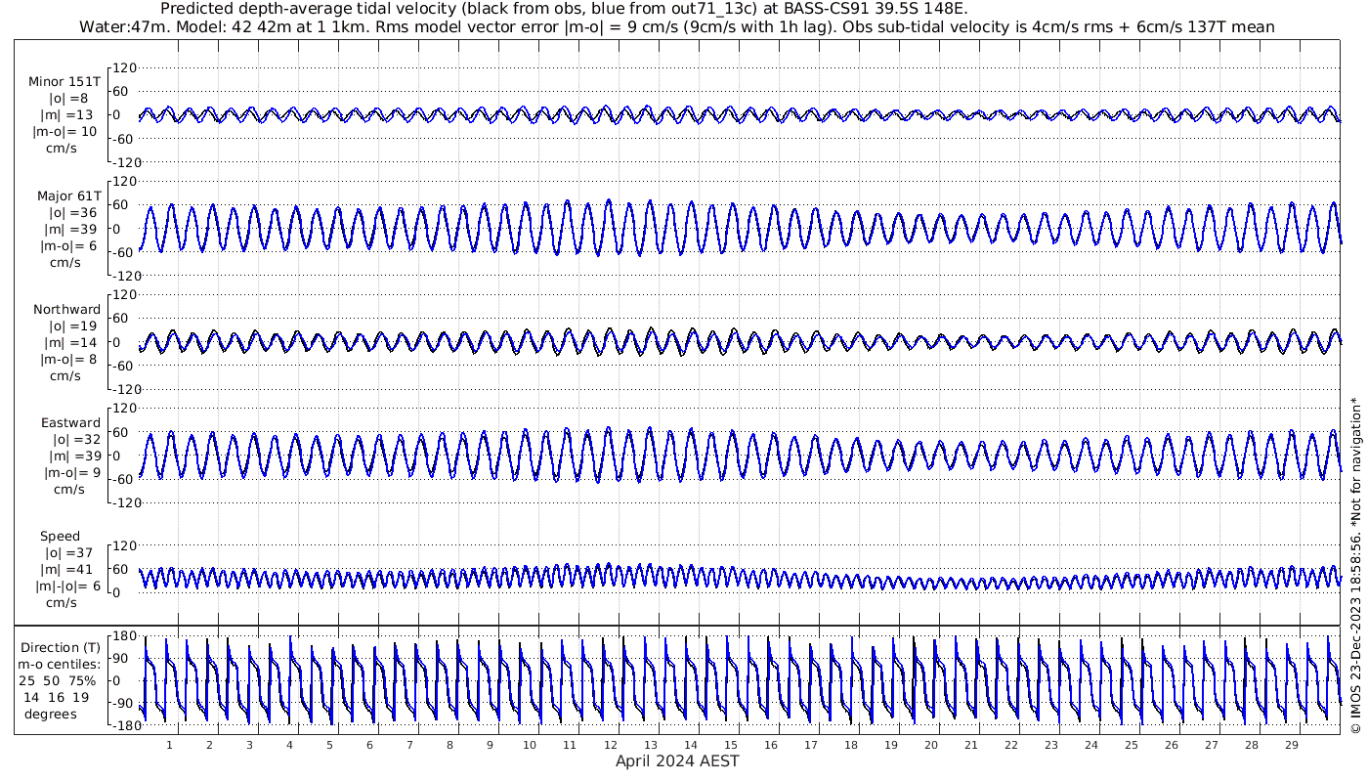Select the "Speed" panel label

pyautogui.click(x=60, y=536)
